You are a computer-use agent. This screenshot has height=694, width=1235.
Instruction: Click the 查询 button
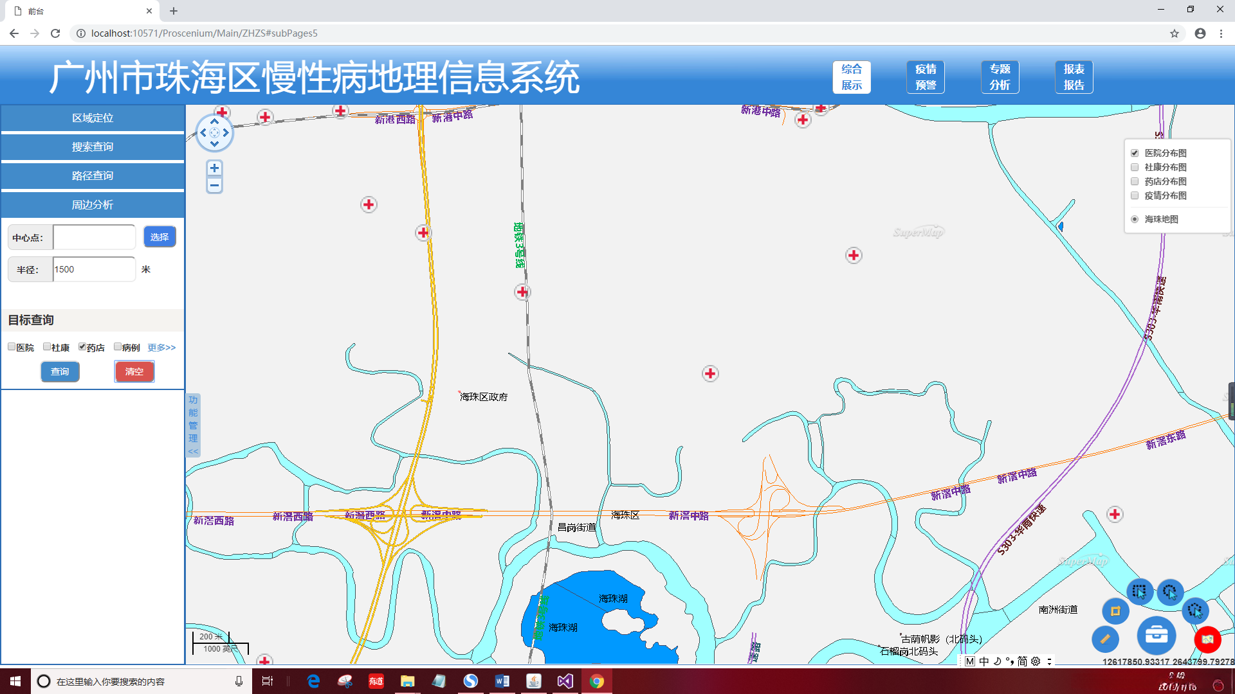tap(60, 371)
